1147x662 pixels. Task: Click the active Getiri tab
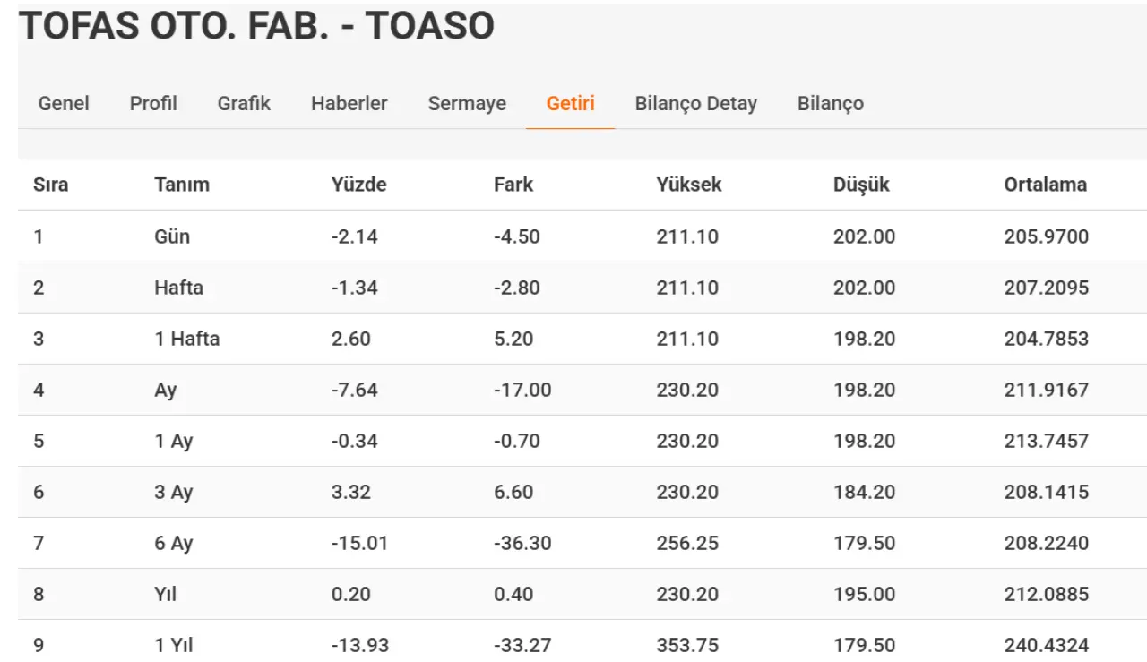(x=571, y=104)
